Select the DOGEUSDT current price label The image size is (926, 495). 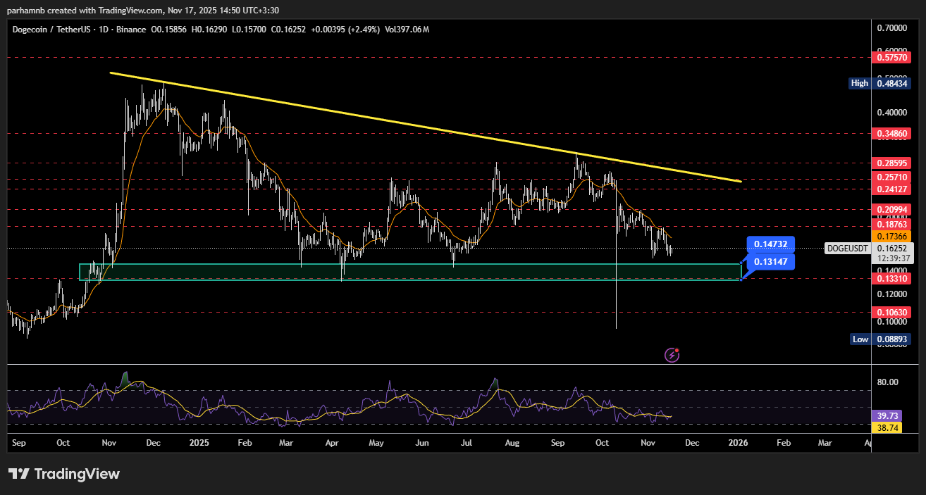pyautogui.click(x=846, y=249)
